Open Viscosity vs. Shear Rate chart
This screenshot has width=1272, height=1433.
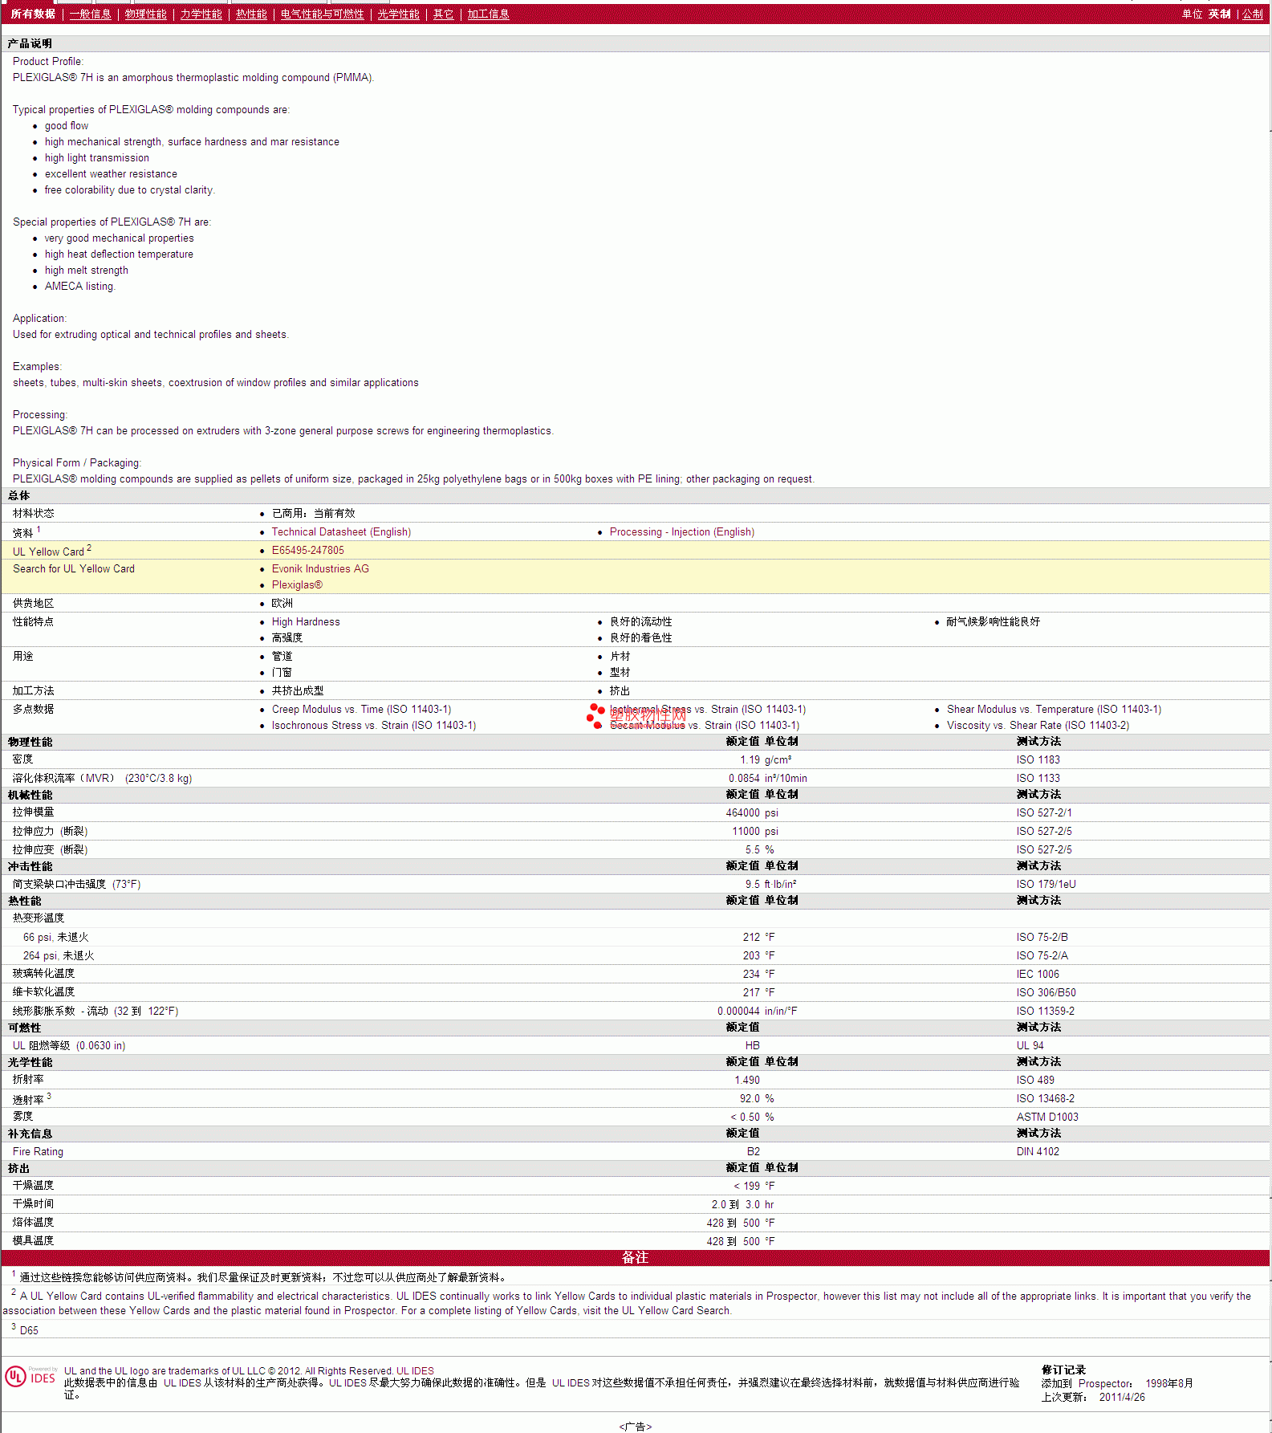[1038, 726]
